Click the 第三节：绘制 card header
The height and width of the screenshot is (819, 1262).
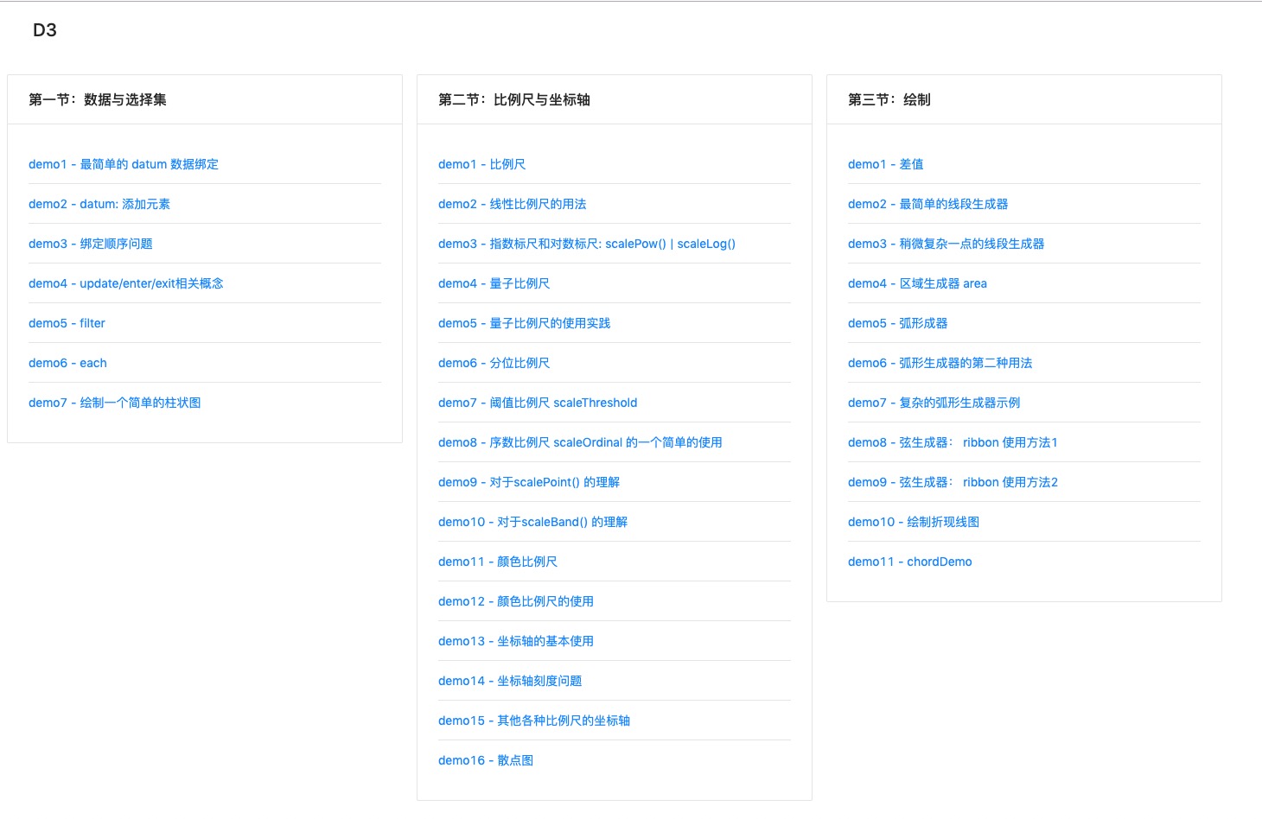pyautogui.click(x=1024, y=99)
